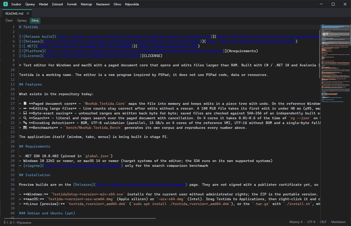
Task: Click the chart icon before Benchmarks item
Action: click(25, 128)
